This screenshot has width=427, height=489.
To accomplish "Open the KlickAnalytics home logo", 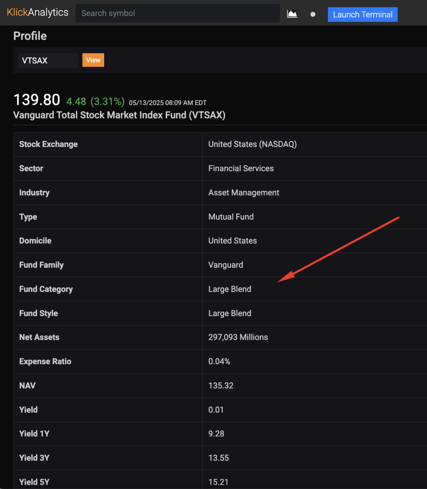I will point(38,13).
